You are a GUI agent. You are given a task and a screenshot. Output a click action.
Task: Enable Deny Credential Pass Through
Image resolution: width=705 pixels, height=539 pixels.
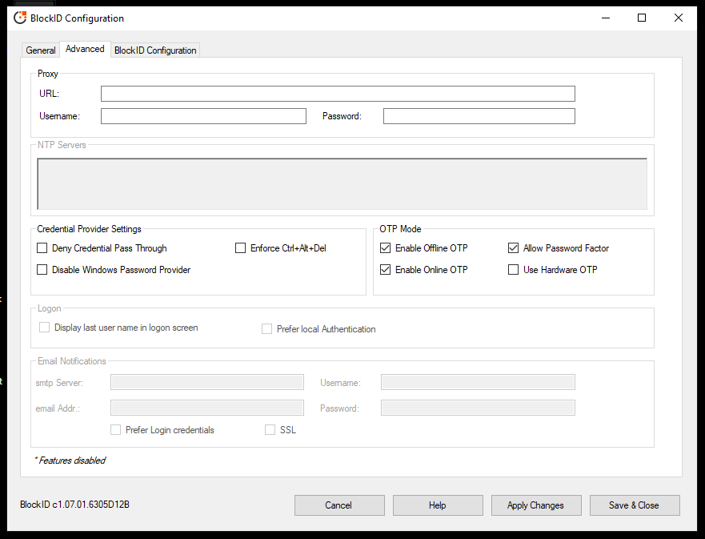tap(42, 248)
